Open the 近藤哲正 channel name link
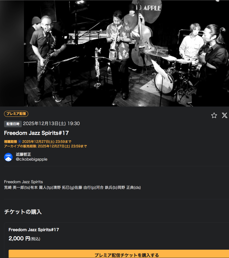This screenshot has width=229, height=258. click(x=23, y=154)
